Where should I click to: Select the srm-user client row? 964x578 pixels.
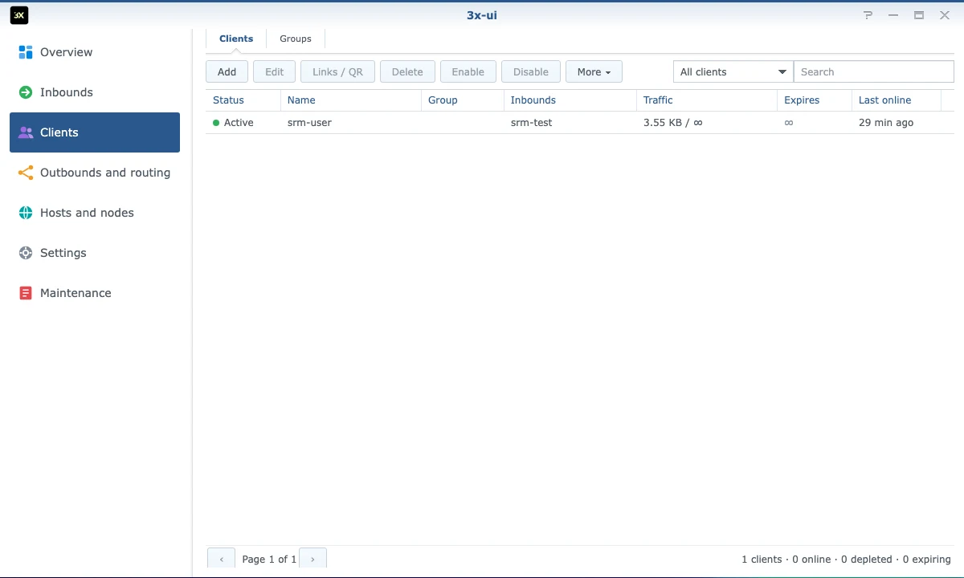pyautogui.click(x=580, y=123)
